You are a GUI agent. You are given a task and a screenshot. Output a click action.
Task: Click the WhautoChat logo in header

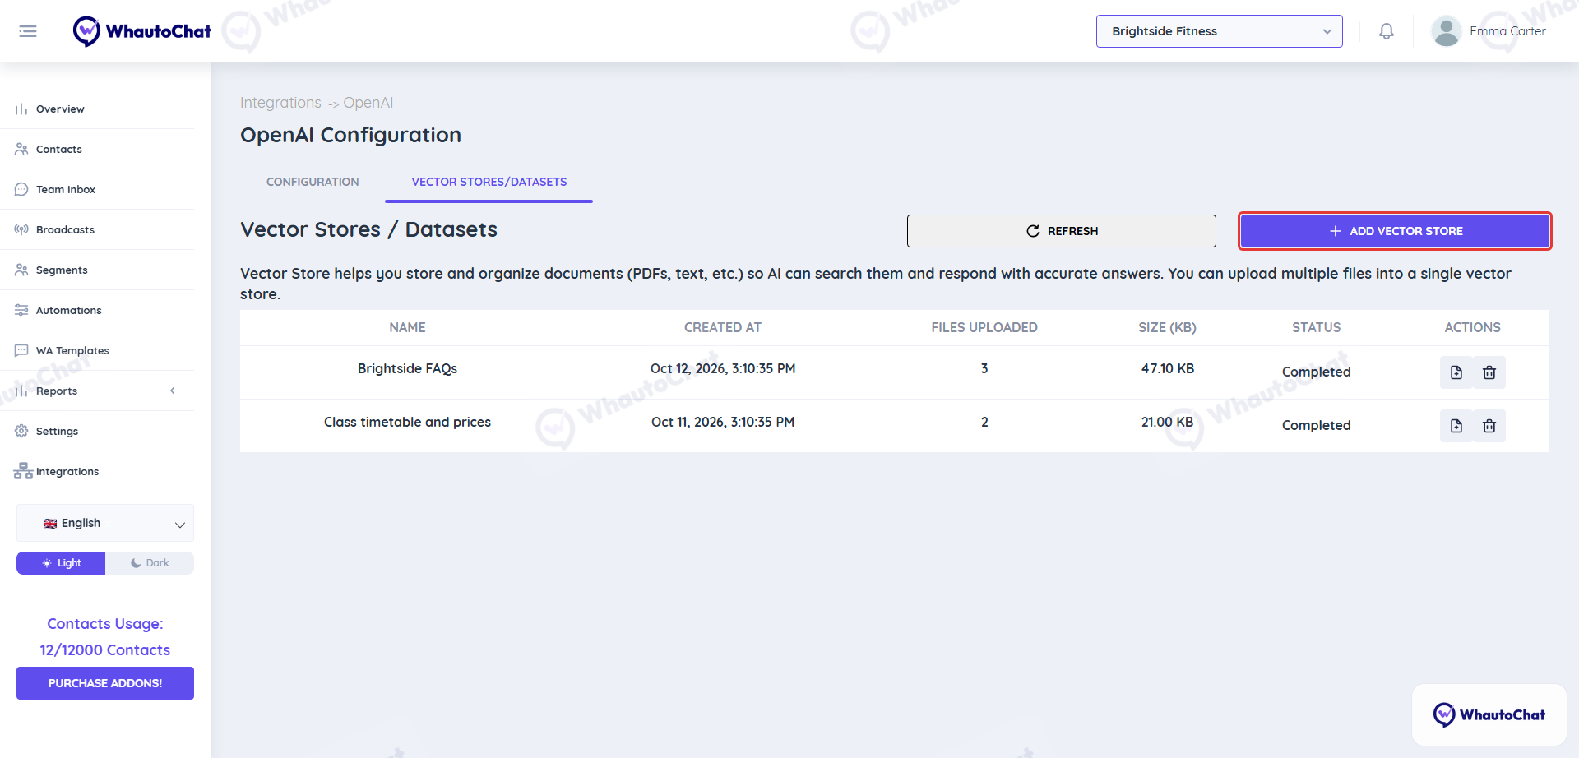pyautogui.click(x=142, y=31)
